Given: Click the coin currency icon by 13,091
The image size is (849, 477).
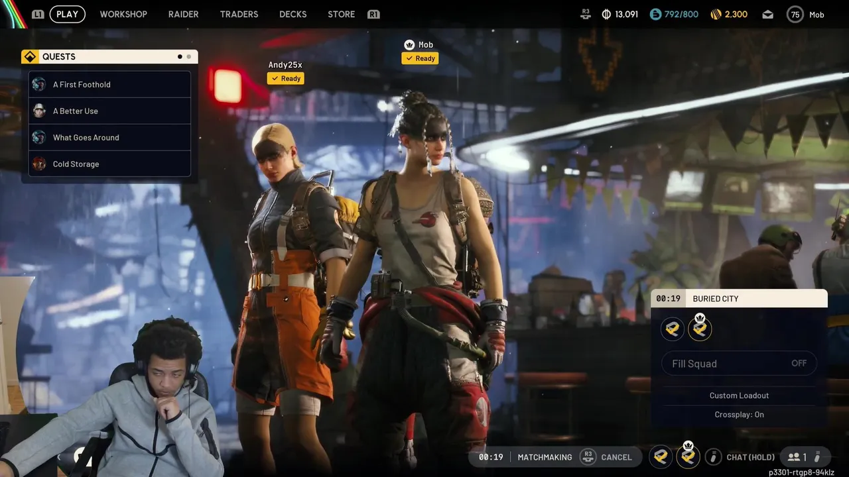Looking at the screenshot, I should [x=606, y=14].
